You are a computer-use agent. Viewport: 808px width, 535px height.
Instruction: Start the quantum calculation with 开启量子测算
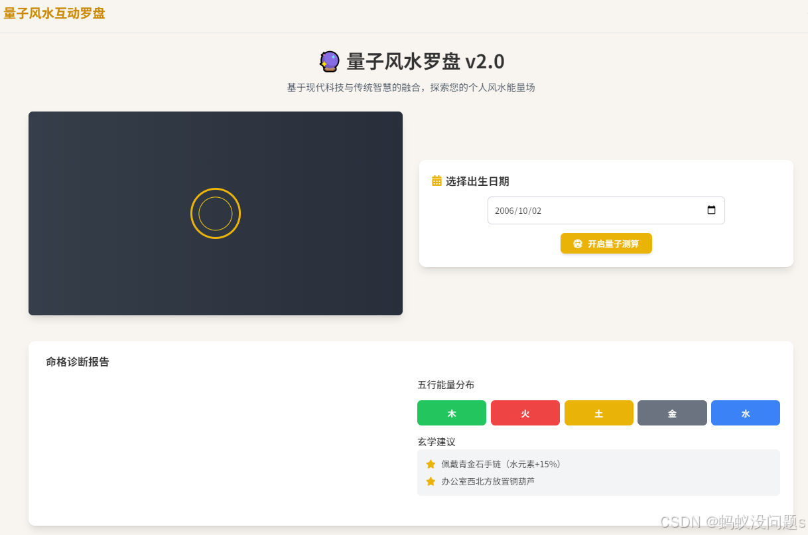tap(606, 244)
